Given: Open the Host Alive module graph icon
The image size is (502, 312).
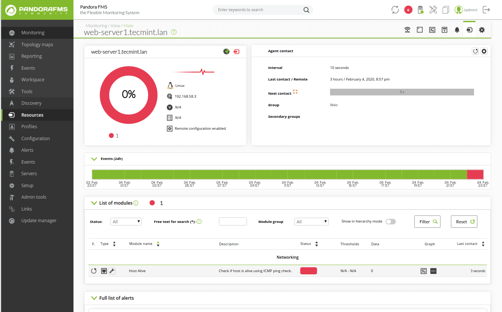Looking at the screenshot, I should click(423, 271).
